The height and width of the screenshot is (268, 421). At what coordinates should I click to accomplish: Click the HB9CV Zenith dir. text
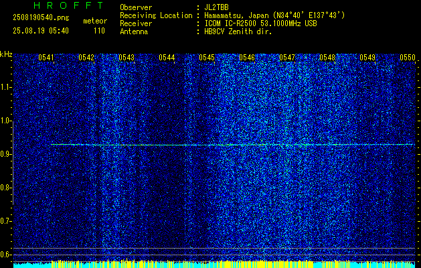pyautogui.click(x=238, y=31)
